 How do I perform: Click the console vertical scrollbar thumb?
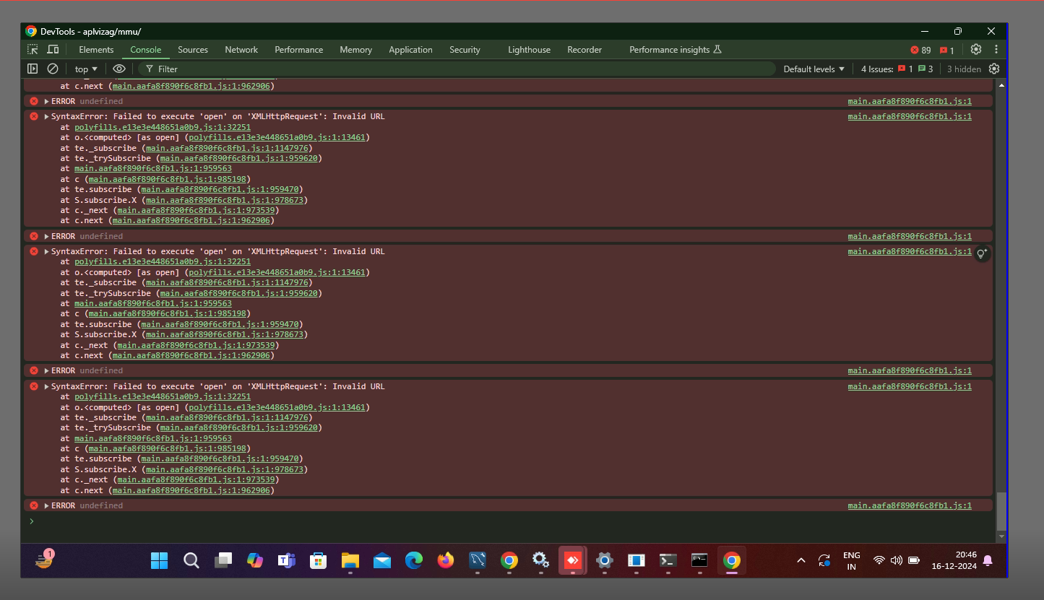click(x=1001, y=511)
